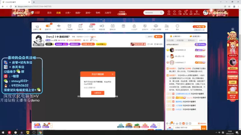Open the flame full-firepower icon
This screenshot has width=241, height=135.
coord(134,27)
